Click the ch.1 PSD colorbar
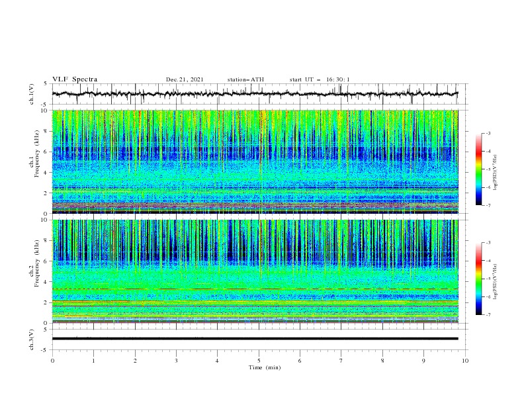 coord(478,169)
